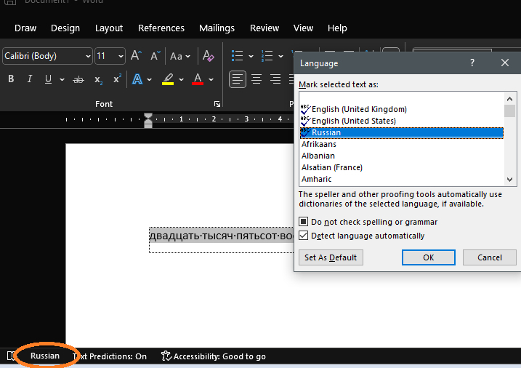
Task: Click the Set As Default button
Action: (331, 257)
